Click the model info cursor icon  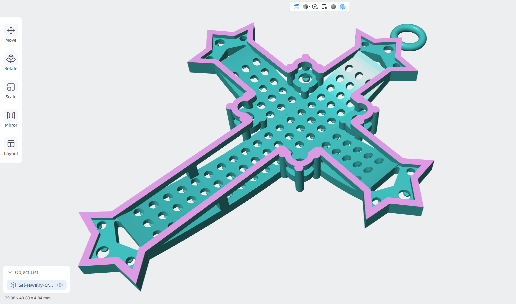(324, 7)
